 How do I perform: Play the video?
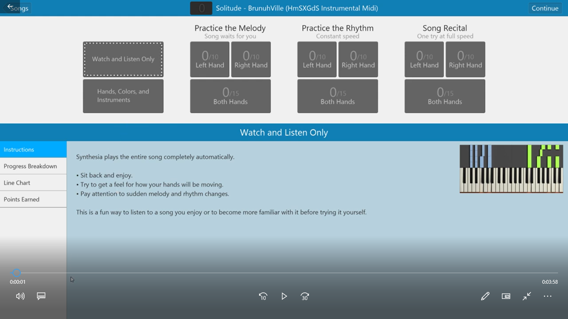[x=284, y=296]
